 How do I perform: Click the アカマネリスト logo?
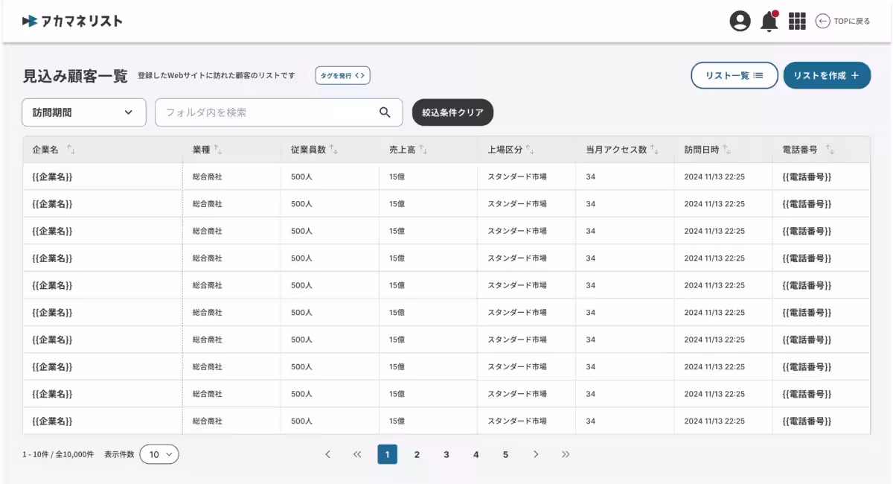pos(72,21)
